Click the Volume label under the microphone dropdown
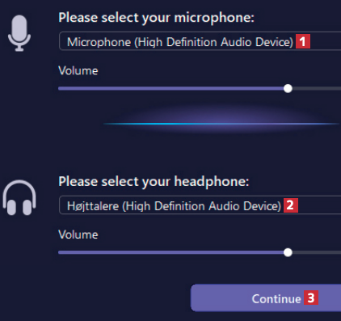Screen dimensions: 341x321 78,71
